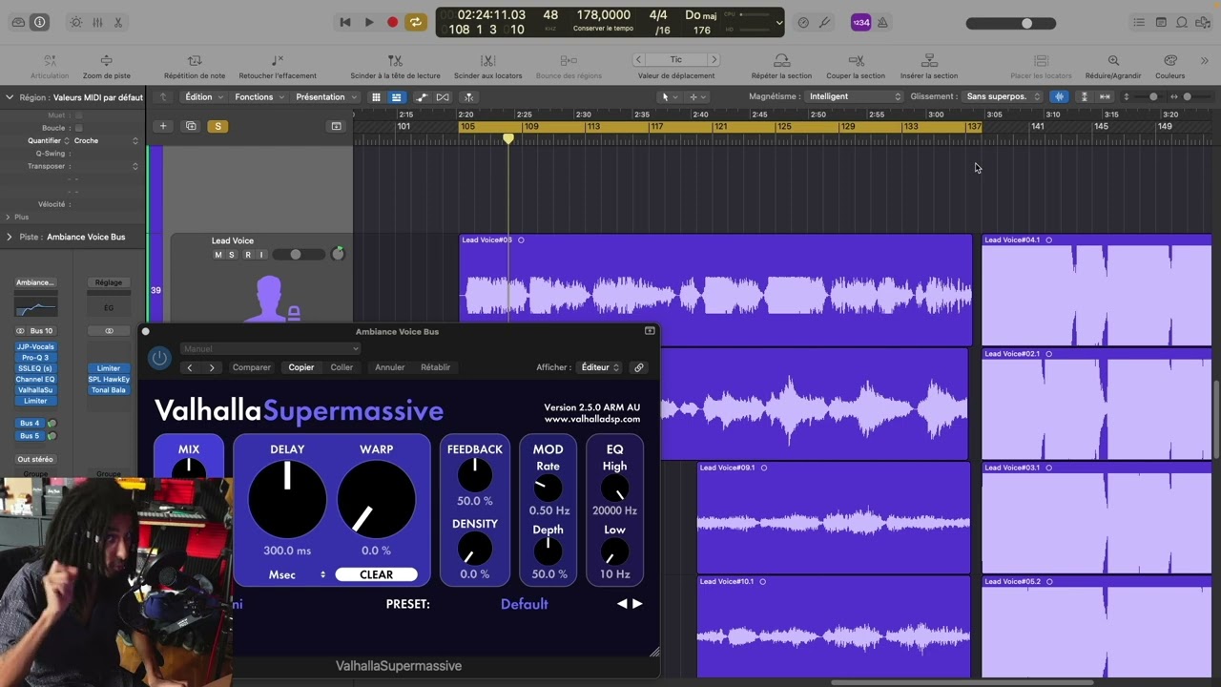Mute the Lead Voice track with M
The height and width of the screenshot is (687, 1221).
217,255
